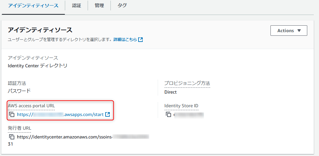Image resolution: width=319 pixels, height=156 pixels.
Task: Switch to the アイデンティティソース tab
Action: (x=33, y=6)
